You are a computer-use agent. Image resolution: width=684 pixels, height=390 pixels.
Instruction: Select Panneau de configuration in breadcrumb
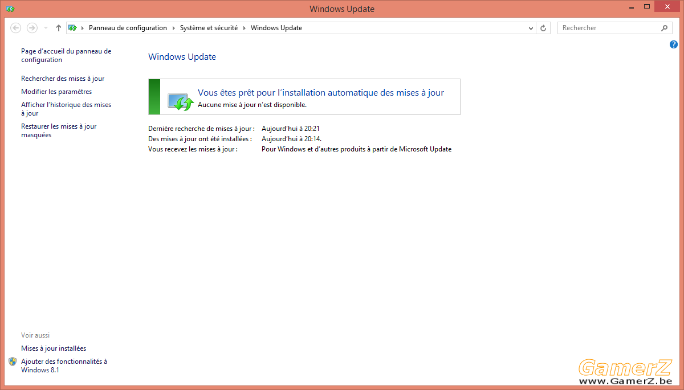pos(128,28)
